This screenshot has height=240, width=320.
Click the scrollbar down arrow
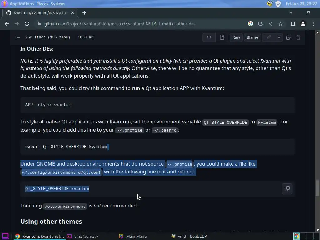click(x=317, y=230)
